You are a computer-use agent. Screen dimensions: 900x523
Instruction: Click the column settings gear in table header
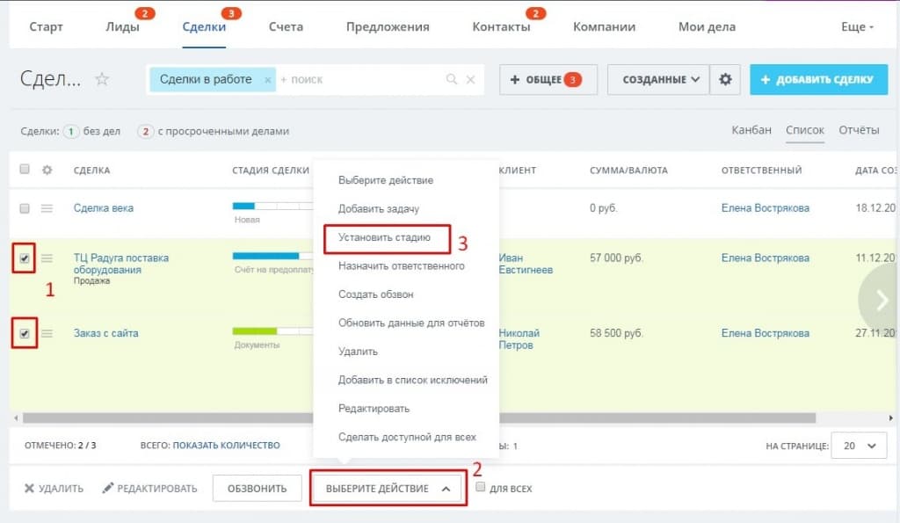47,170
